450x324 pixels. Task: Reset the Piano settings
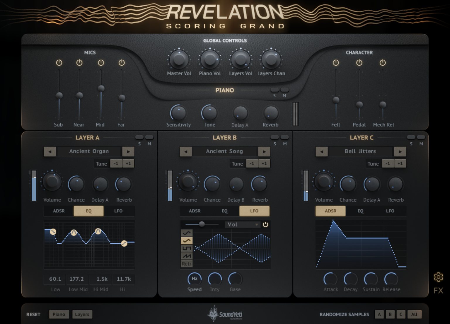coord(59,314)
